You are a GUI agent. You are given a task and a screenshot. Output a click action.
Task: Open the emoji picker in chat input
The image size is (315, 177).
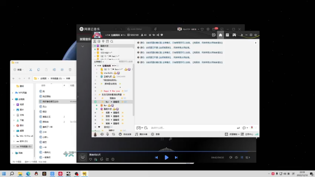(x=146, y=128)
